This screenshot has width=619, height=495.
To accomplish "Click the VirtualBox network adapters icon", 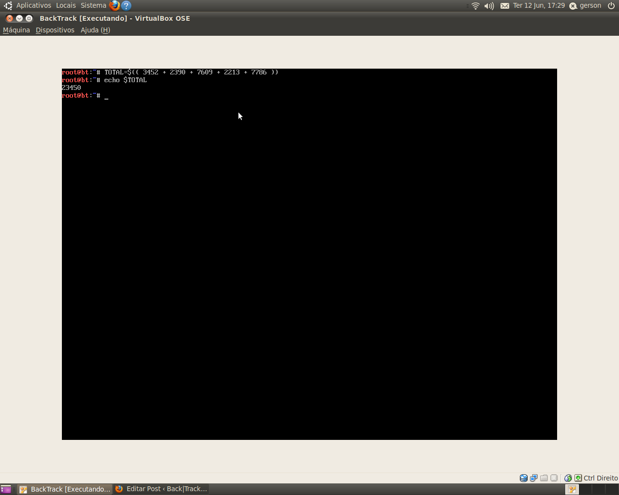I will click(x=533, y=478).
